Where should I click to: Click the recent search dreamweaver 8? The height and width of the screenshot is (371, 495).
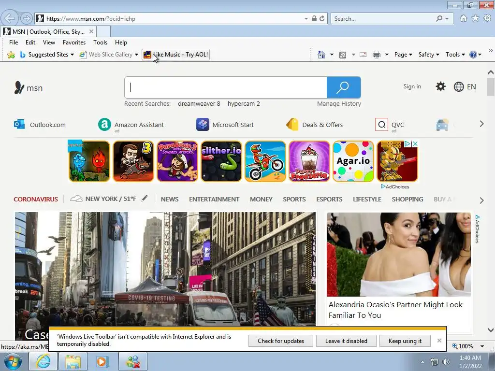[x=199, y=103]
